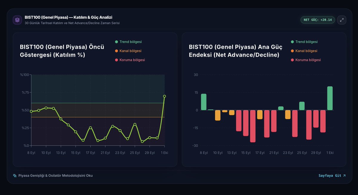Screen dimensions: 358x195
Task: Click the green 8 Eyl bar in Ana Güç chart
Action: [204, 102]
